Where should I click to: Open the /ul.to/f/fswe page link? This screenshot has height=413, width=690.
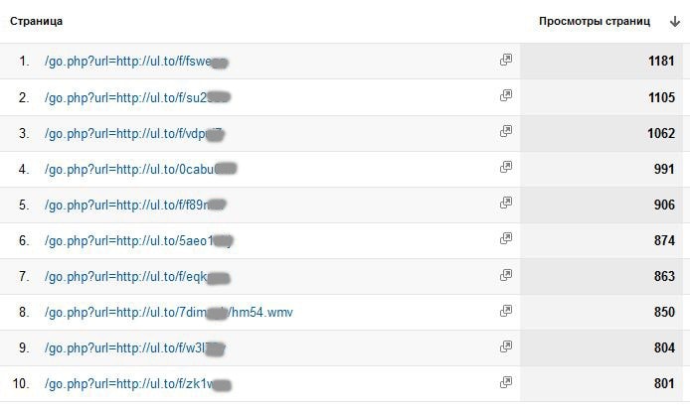(129, 62)
